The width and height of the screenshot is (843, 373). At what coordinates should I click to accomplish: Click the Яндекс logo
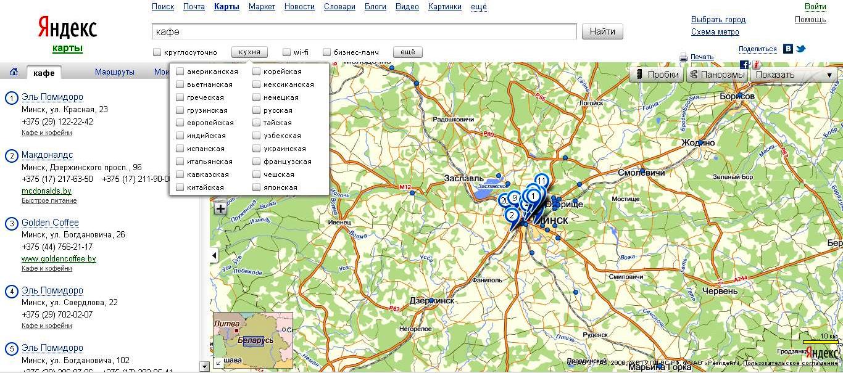click(68, 28)
